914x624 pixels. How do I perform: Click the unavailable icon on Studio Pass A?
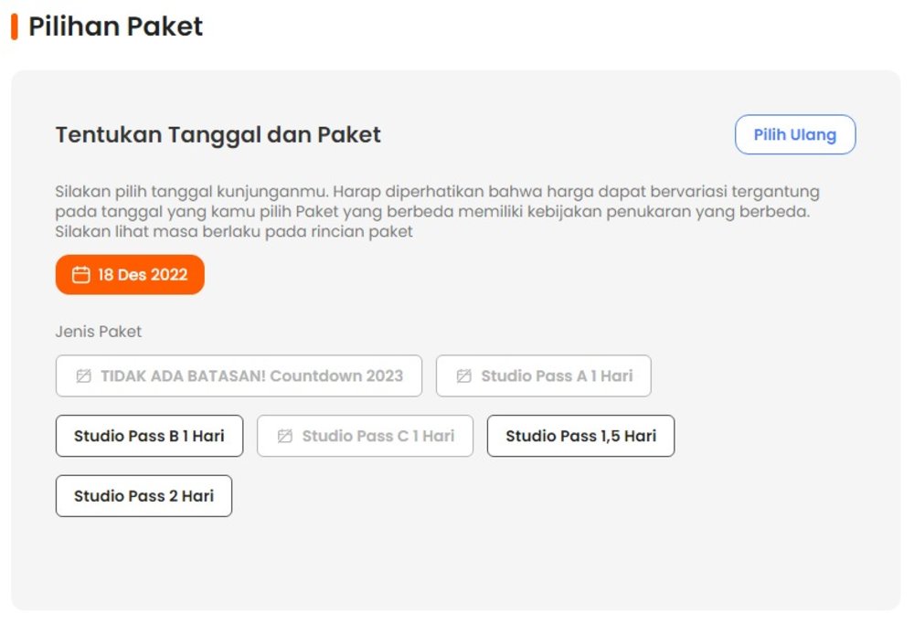(463, 375)
